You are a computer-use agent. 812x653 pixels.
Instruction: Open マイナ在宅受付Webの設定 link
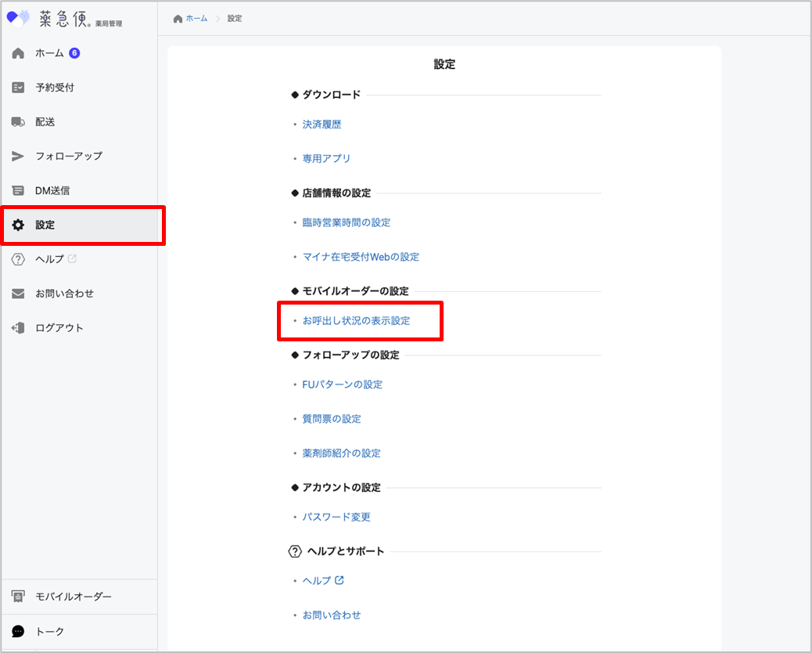coord(361,257)
